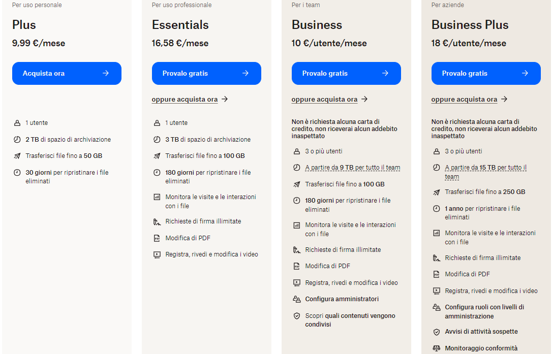This screenshot has width=552, height=354.
Task: Click 'Per aziende' label
Action: [448, 5]
